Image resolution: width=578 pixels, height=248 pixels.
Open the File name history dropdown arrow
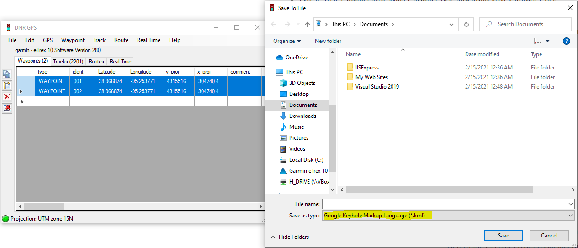point(570,204)
